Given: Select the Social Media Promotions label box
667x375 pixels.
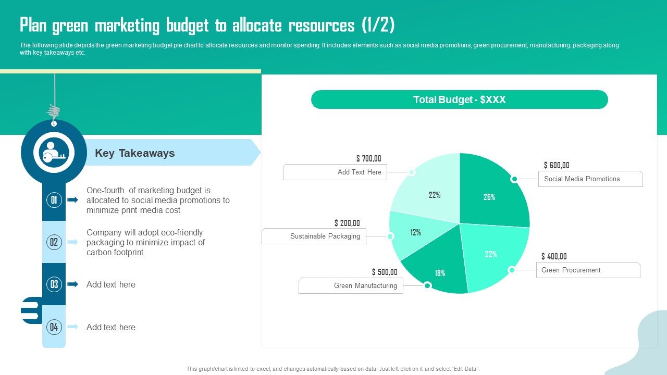Looking at the screenshot, I should 590,179.
